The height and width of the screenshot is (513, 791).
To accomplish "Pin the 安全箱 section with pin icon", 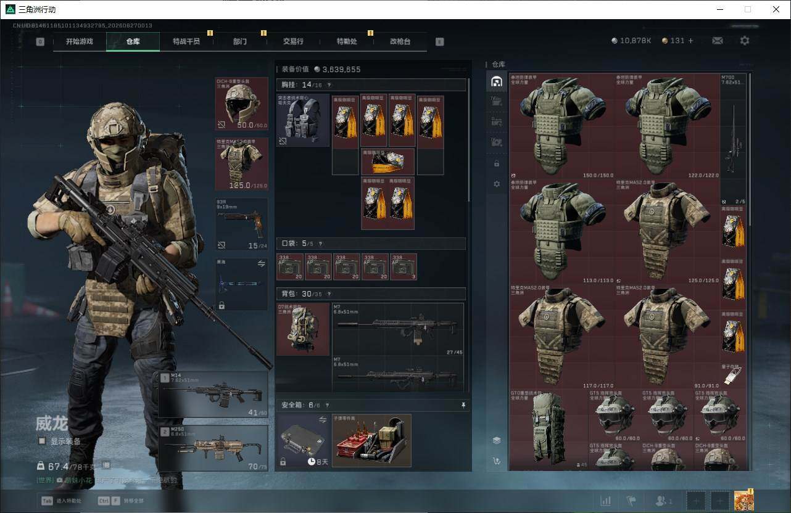I will click(463, 405).
